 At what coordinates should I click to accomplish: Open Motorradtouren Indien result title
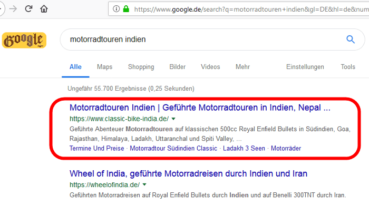200,108
